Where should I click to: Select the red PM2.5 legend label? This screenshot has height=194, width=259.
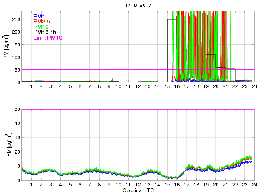click(42, 21)
